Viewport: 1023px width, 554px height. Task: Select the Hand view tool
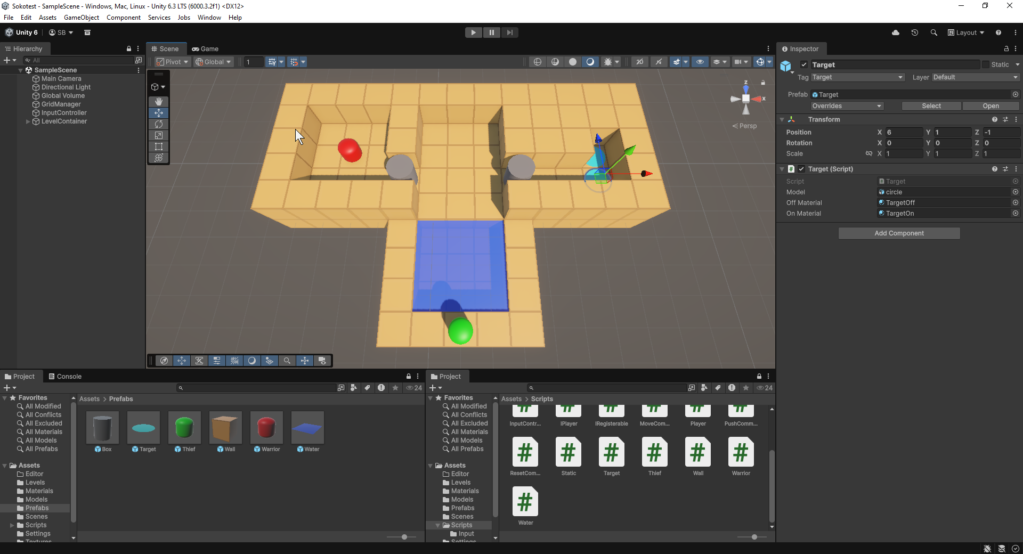(158, 101)
